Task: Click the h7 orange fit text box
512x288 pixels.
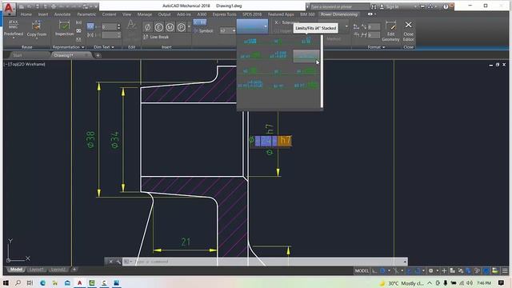Action: tap(285, 141)
